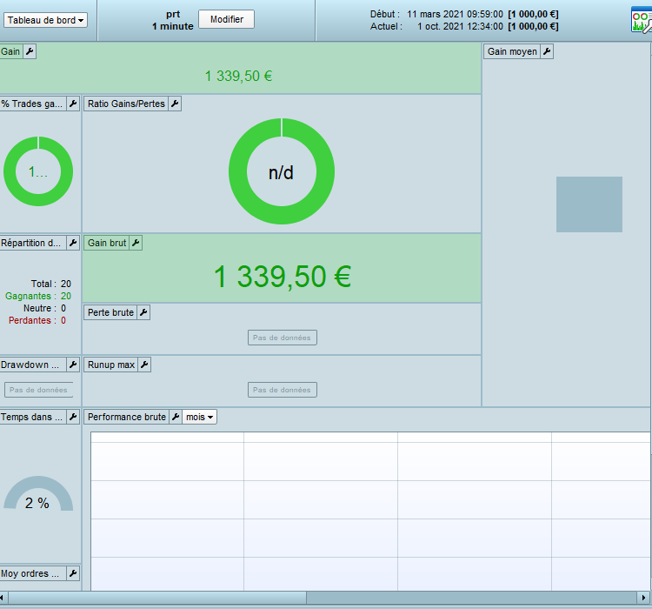The height and width of the screenshot is (609, 652).
Task: Click the n/d ratio donut chart
Action: pyautogui.click(x=282, y=171)
